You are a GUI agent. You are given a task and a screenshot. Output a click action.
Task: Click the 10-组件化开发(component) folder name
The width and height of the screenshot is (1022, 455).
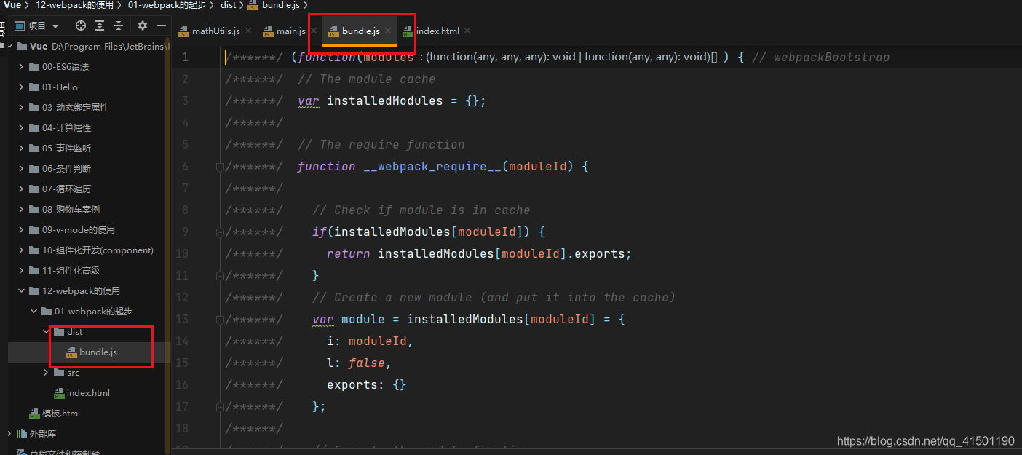click(x=98, y=250)
